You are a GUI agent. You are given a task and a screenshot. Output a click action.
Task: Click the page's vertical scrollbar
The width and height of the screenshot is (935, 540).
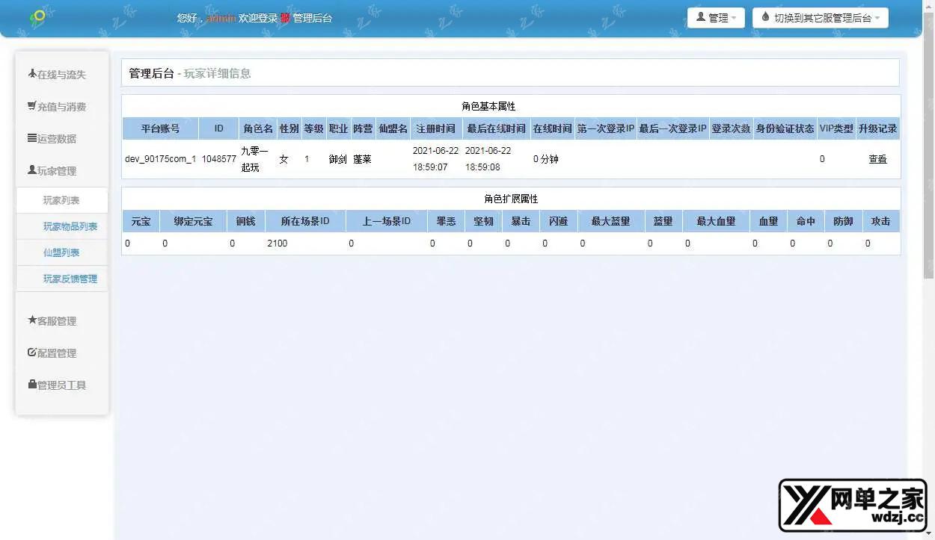click(928, 149)
